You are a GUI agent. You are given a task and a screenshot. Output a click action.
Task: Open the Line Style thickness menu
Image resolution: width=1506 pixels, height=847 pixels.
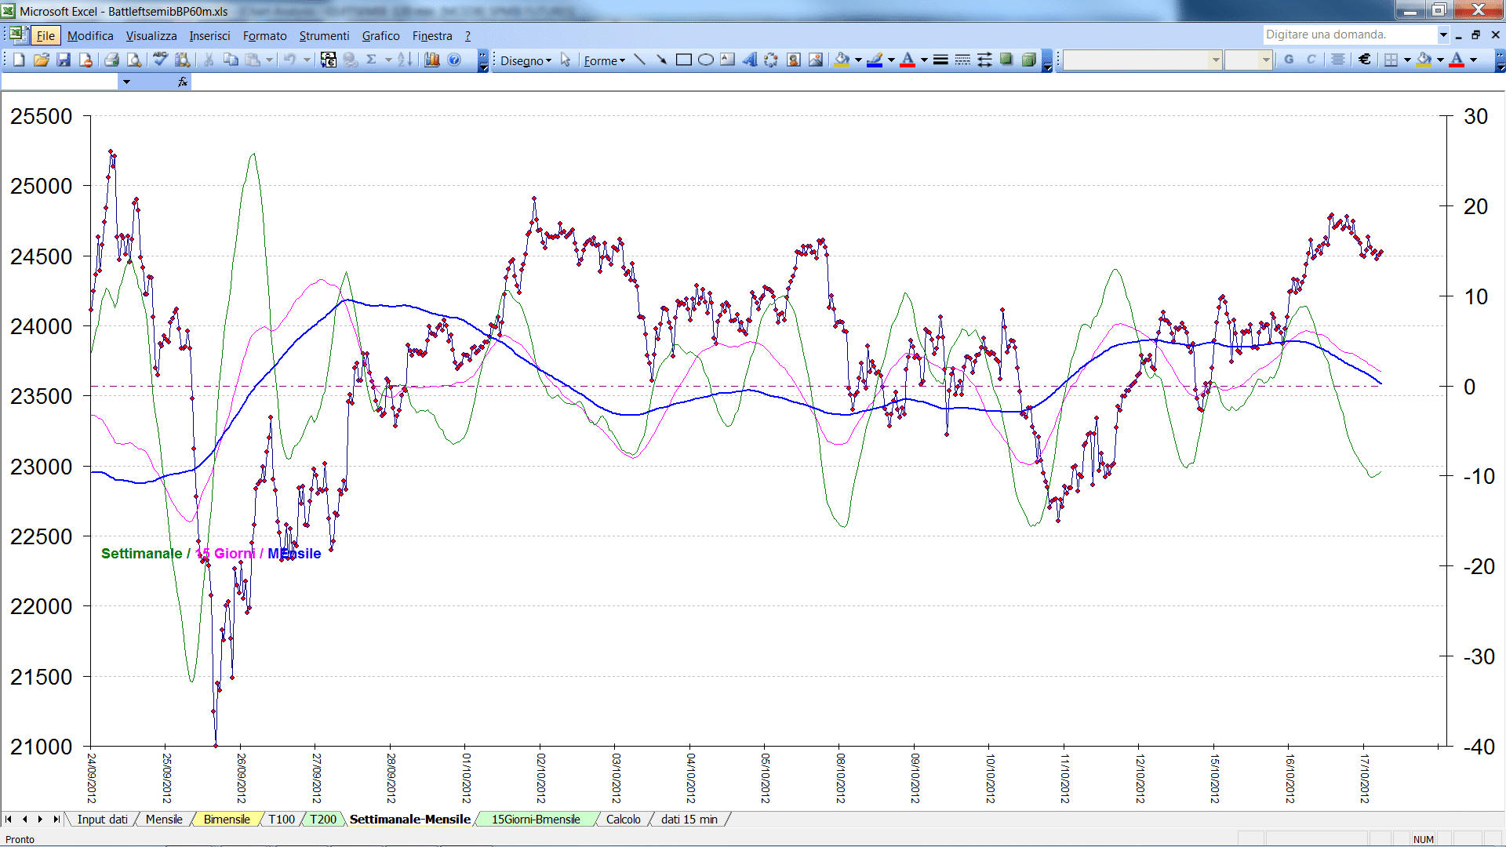[x=940, y=60]
